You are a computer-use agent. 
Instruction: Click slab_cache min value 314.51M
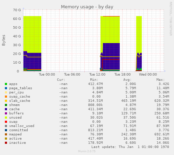pyautogui.click(x=95, y=101)
